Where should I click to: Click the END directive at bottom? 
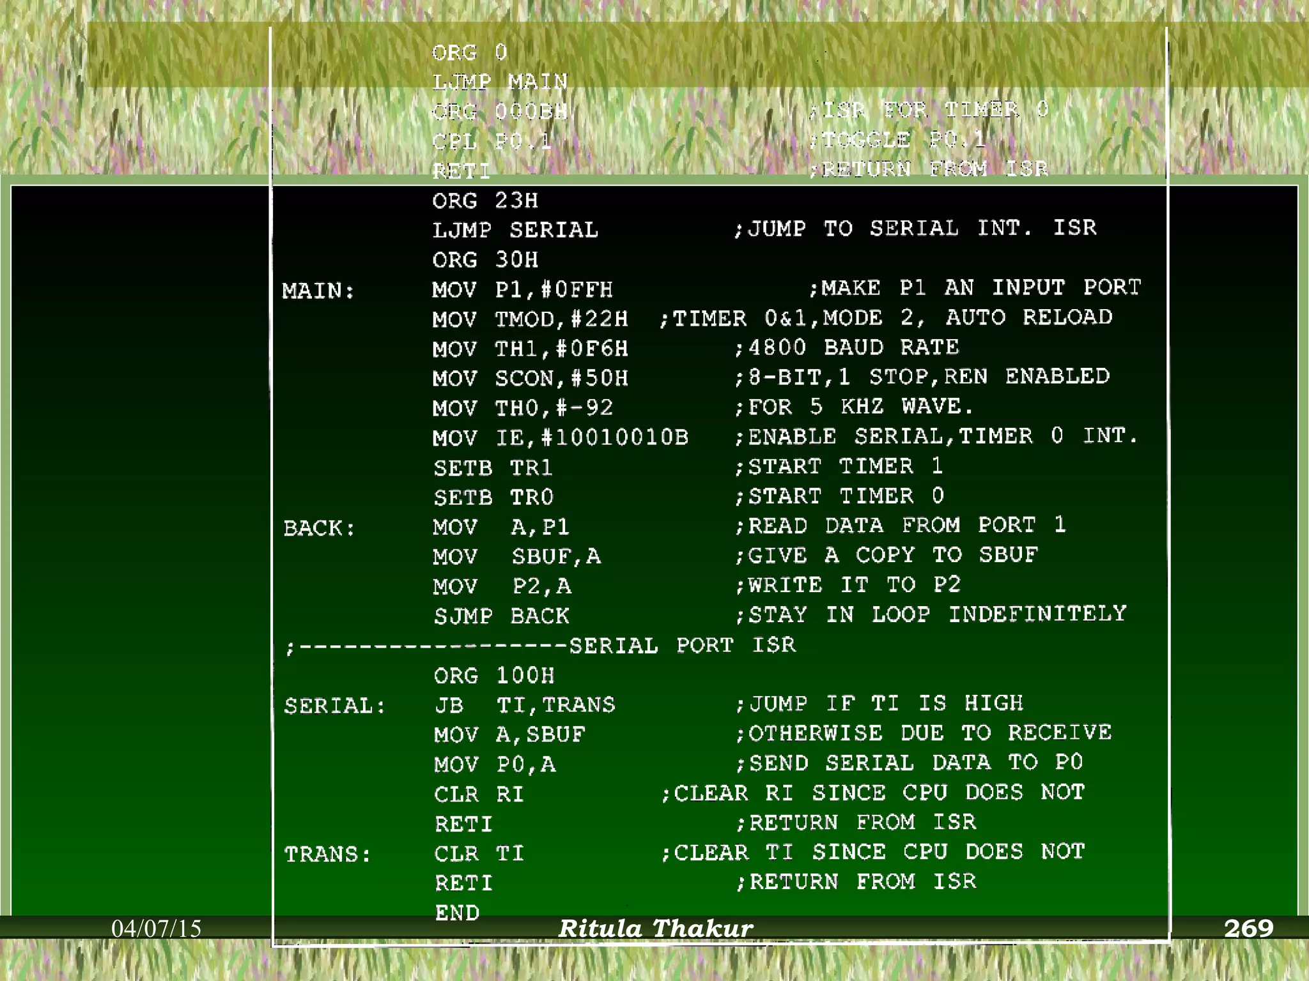coord(457,913)
